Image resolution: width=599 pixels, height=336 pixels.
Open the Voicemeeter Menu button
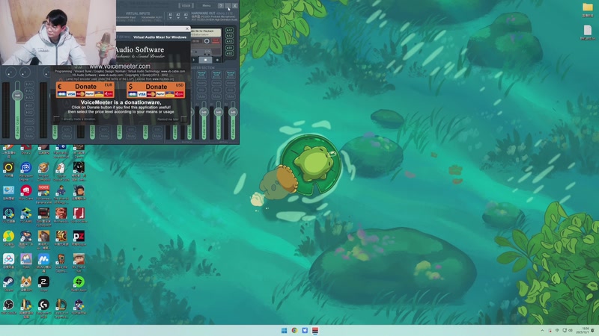click(x=207, y=6)
